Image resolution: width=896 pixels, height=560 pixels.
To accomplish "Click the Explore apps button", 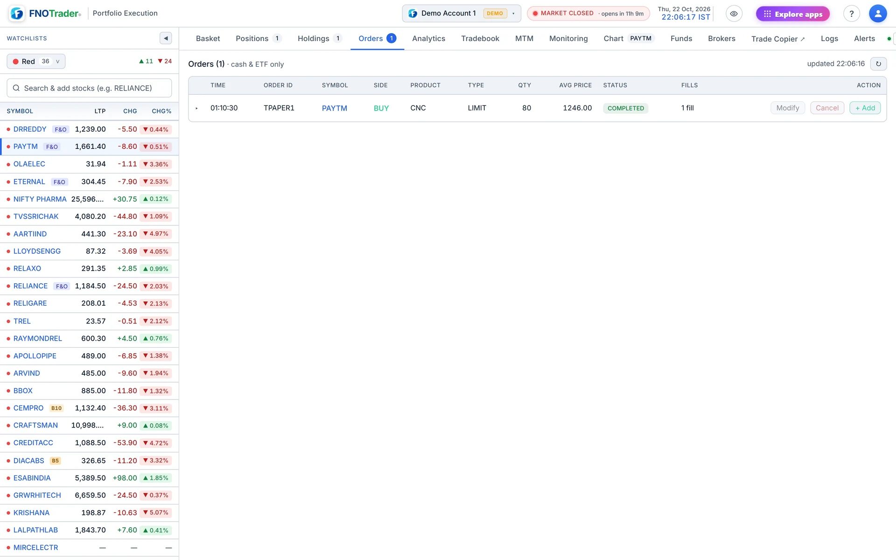I will coord(792,14).
